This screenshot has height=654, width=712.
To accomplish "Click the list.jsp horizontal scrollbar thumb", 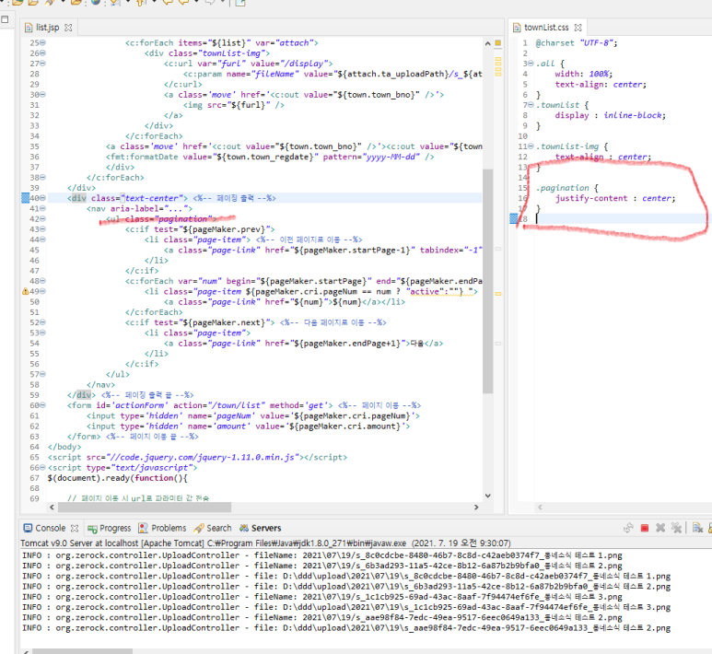I will pos(145,508).
